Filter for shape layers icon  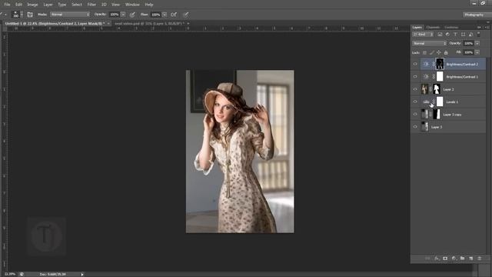coord(463,34)
